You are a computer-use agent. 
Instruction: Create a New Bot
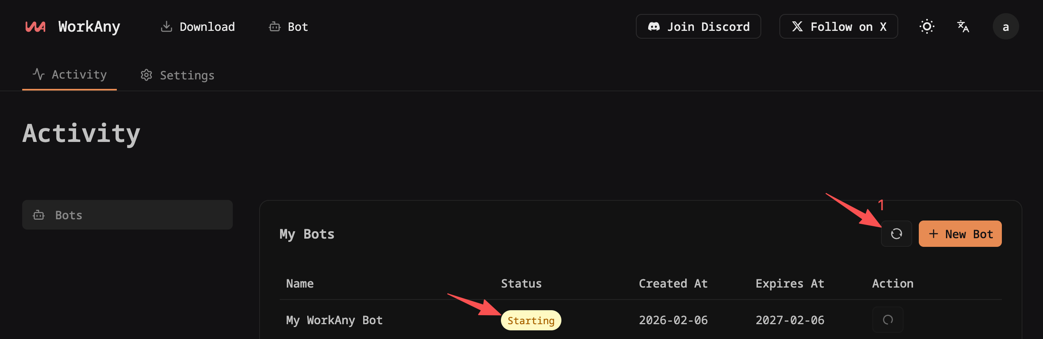(960, 234)
